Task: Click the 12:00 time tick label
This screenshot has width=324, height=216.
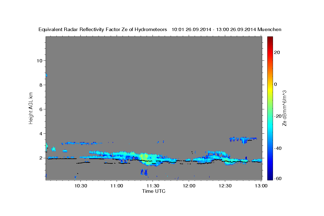Action: 189,186
